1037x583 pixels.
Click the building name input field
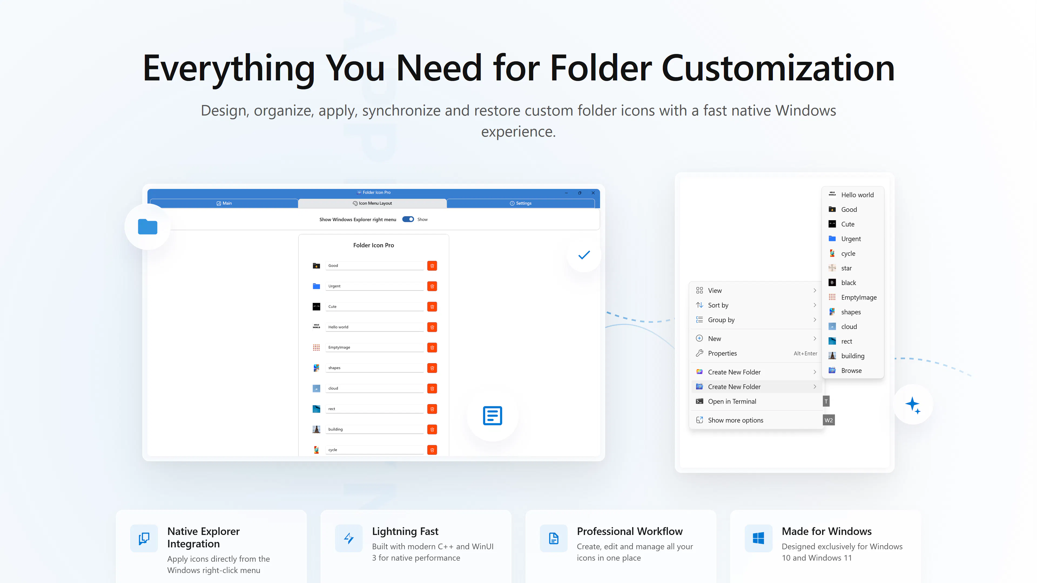click(x=374, y=430)
